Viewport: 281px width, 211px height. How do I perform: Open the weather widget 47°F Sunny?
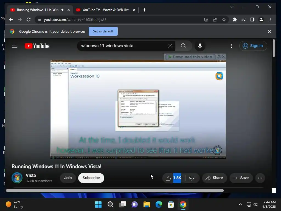15,204
